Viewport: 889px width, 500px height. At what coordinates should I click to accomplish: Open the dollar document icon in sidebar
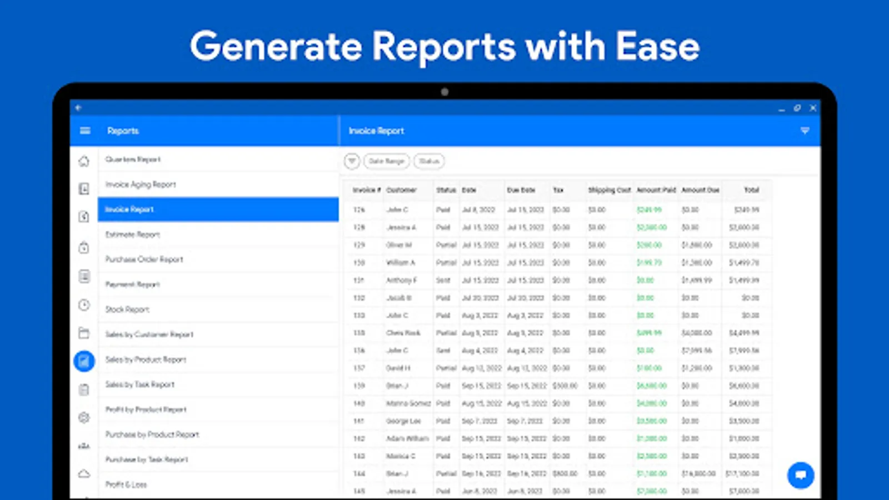tap(84, 217)
